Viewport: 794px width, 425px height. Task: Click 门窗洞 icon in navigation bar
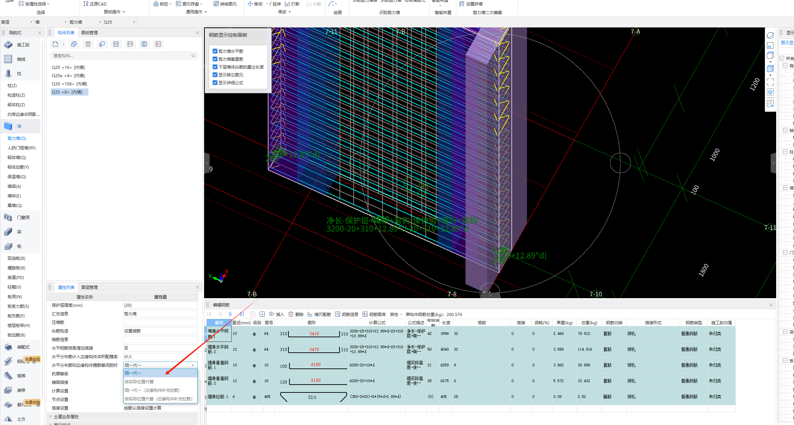click(8, 217)
